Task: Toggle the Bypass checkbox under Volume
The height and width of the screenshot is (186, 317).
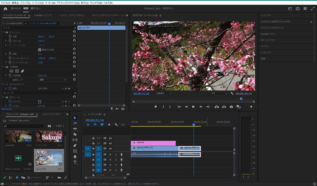Action: click(40, 102)
